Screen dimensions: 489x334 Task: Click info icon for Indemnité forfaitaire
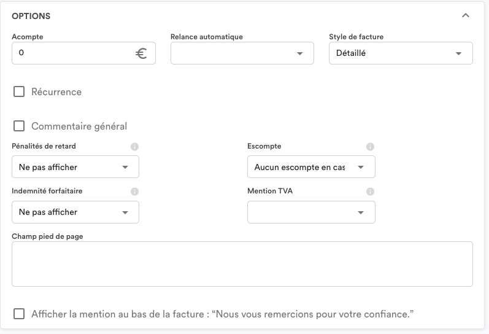coord(134,192)
